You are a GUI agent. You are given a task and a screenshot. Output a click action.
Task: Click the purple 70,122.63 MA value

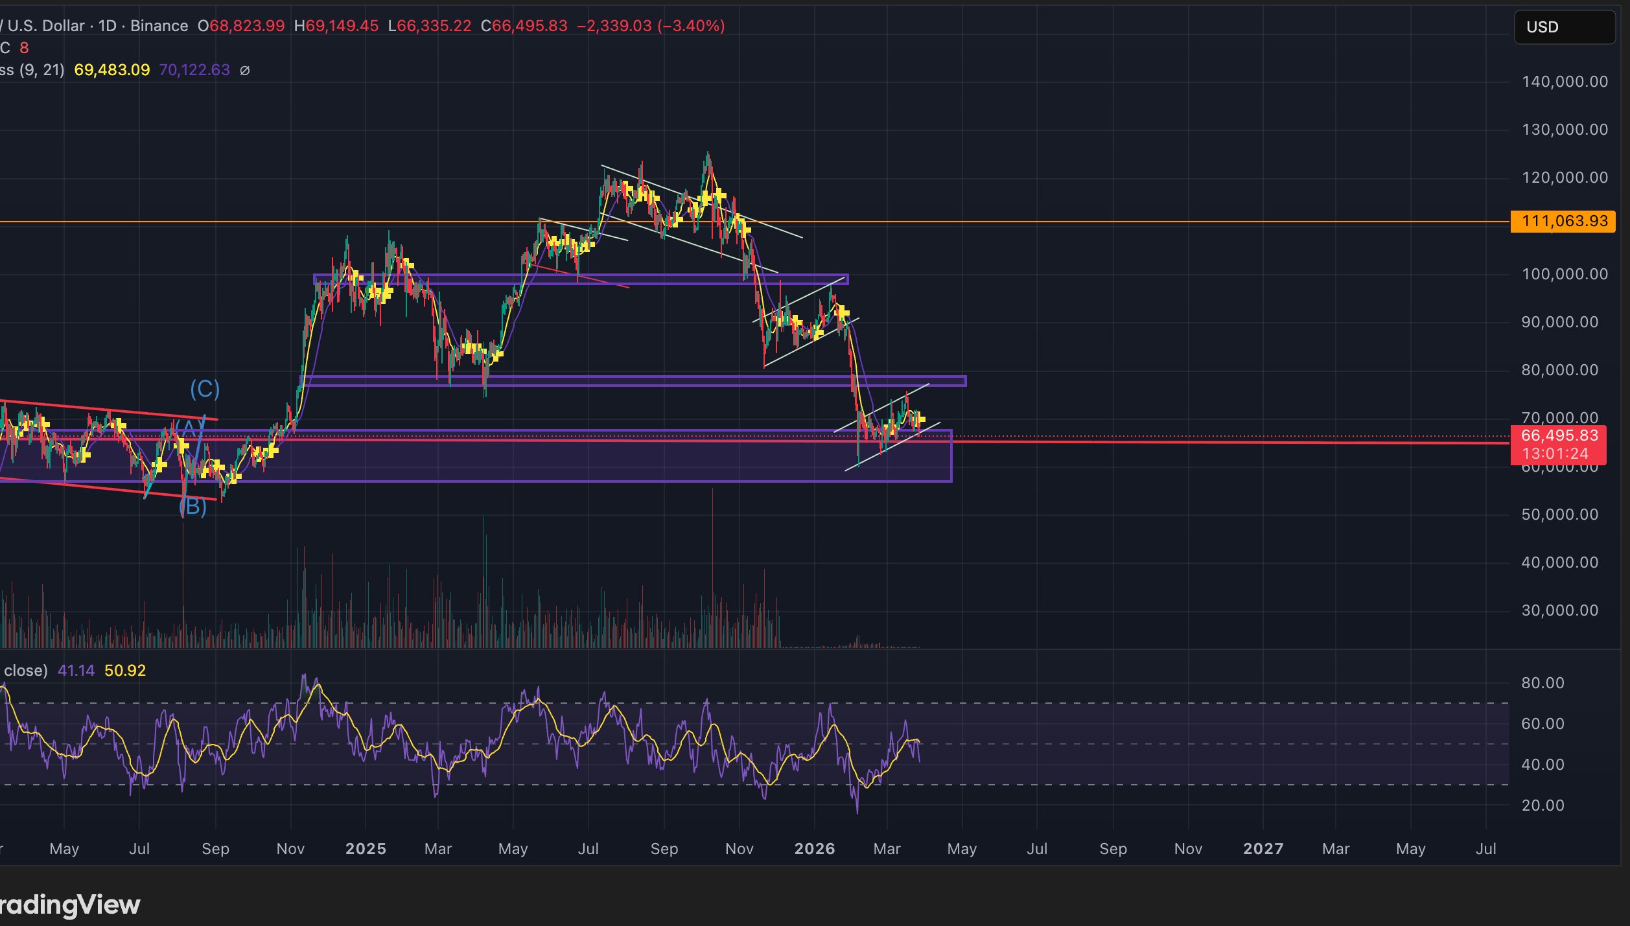(194, 70)
